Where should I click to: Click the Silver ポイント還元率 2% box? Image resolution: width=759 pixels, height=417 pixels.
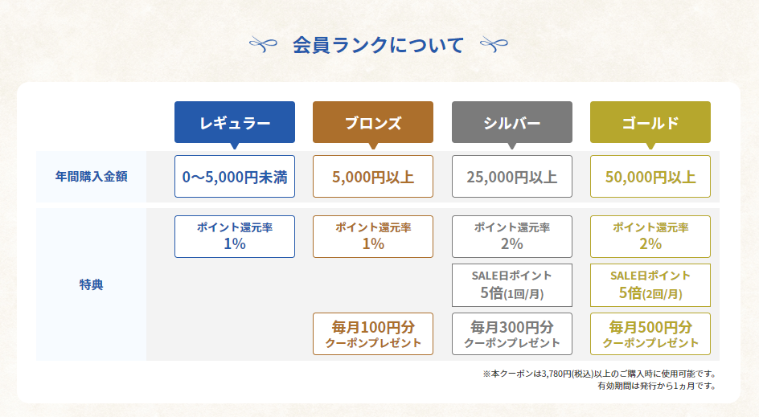point(512,236)
